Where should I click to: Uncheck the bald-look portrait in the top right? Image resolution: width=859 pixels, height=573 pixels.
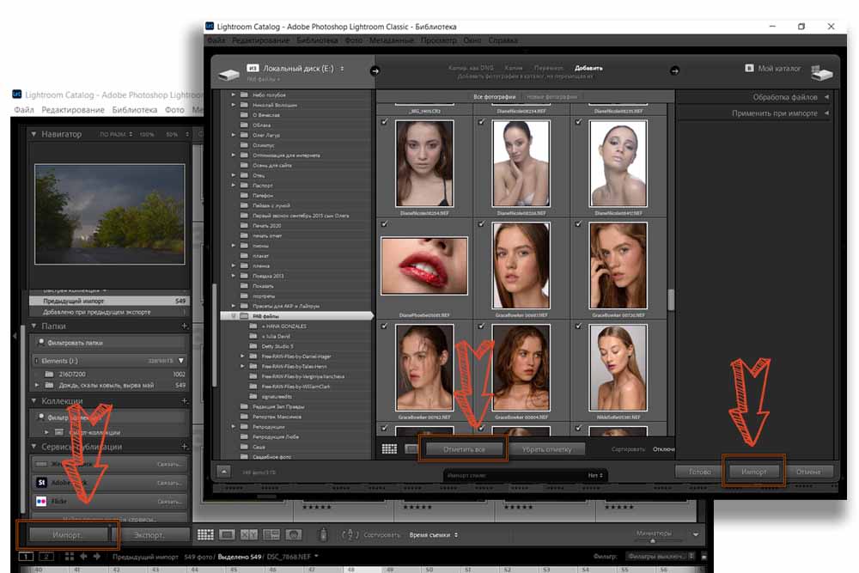[x=578, y=122]
